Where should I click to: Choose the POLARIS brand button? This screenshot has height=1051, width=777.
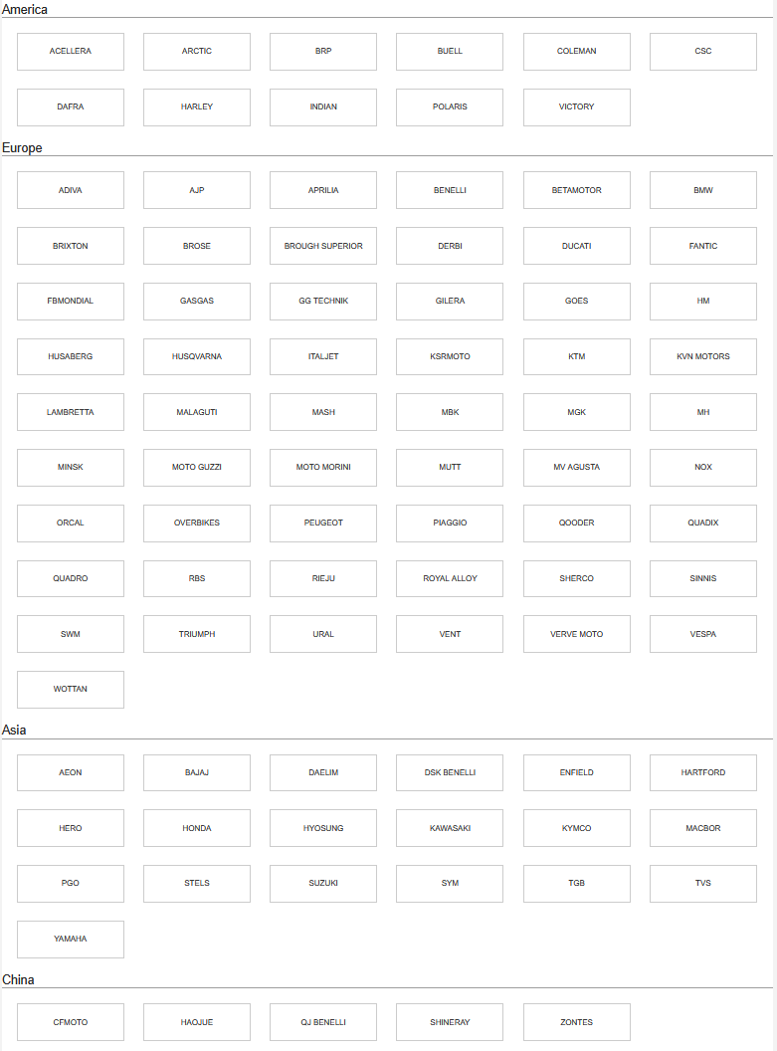pos(450,107)
